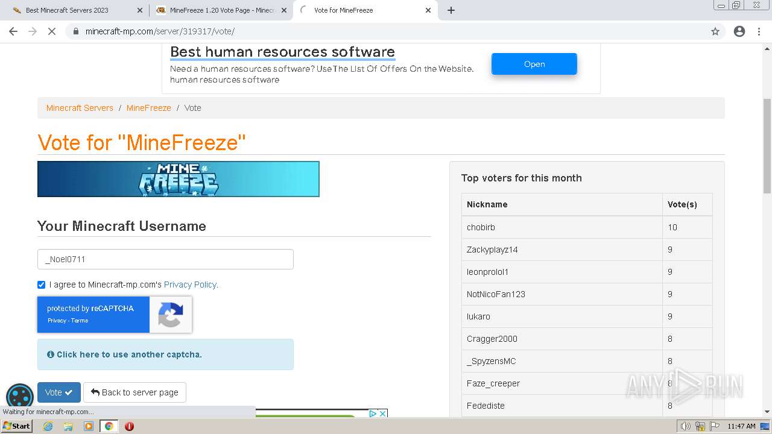Image resolution: width=772 pixels, height=434 pixels.
Task: Go back to previous page
Action: pyautogui.click(x=13, y=31)
